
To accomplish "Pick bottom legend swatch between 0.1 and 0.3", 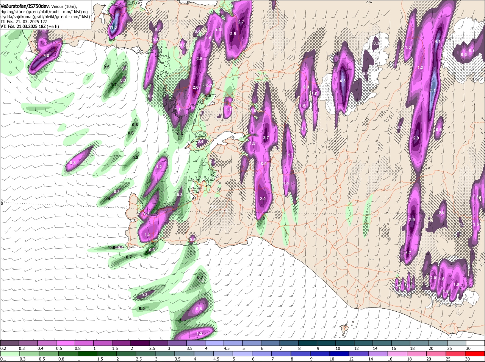I will click(10, 354).
